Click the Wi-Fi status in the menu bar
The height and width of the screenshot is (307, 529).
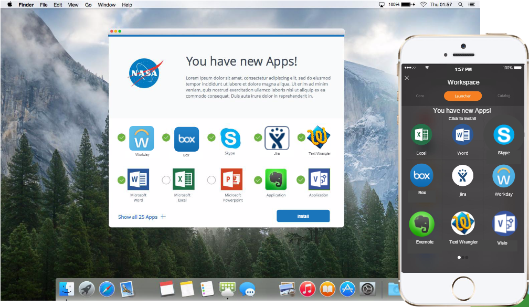pyautogui.click(x=423, y=4)
